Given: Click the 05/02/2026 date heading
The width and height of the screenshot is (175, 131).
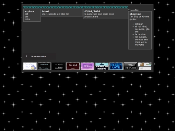Looking at the screenshot, I should [92, 11].
